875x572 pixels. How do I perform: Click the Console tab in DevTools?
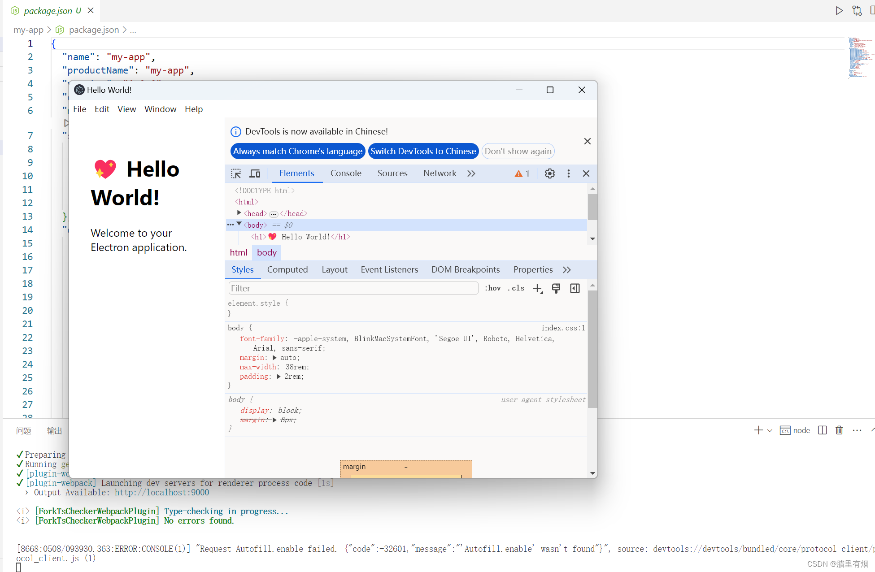pyautogui.click(x=345, y=173)
